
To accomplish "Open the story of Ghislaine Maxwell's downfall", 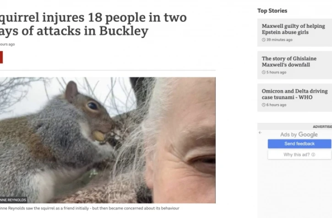I will 289,62.
